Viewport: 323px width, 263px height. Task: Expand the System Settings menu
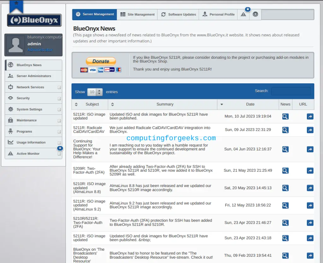(59, 110)
